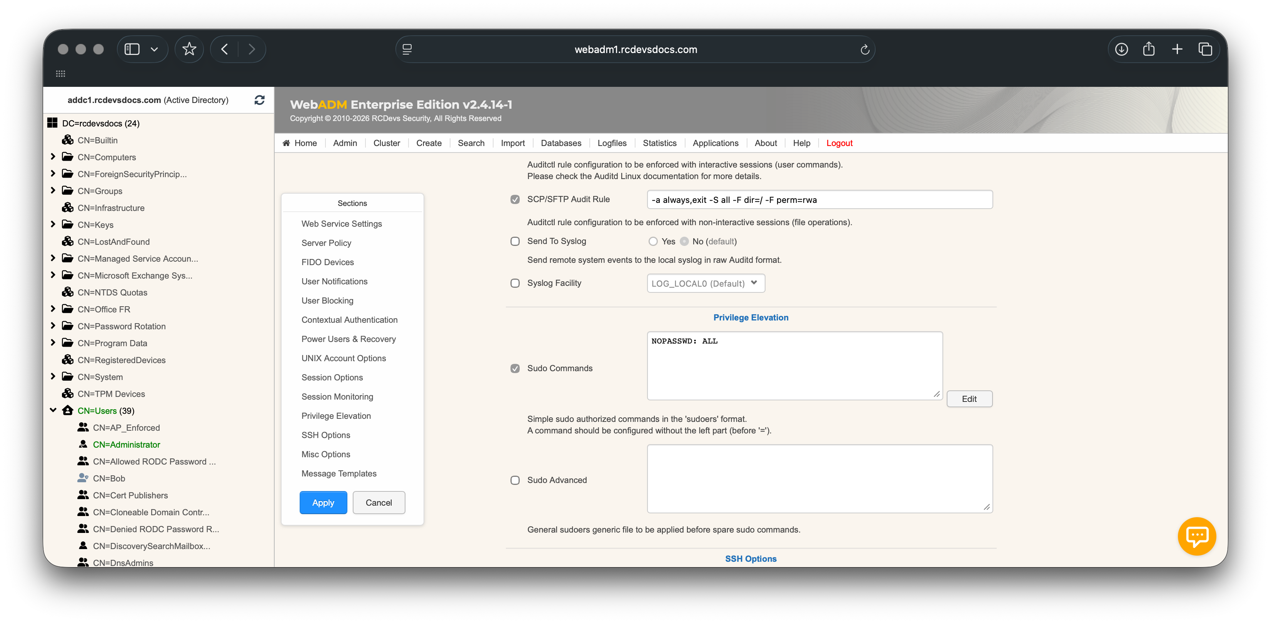
Task: Enable the Send To Syslog checkbox
Action: click(515, 242)
